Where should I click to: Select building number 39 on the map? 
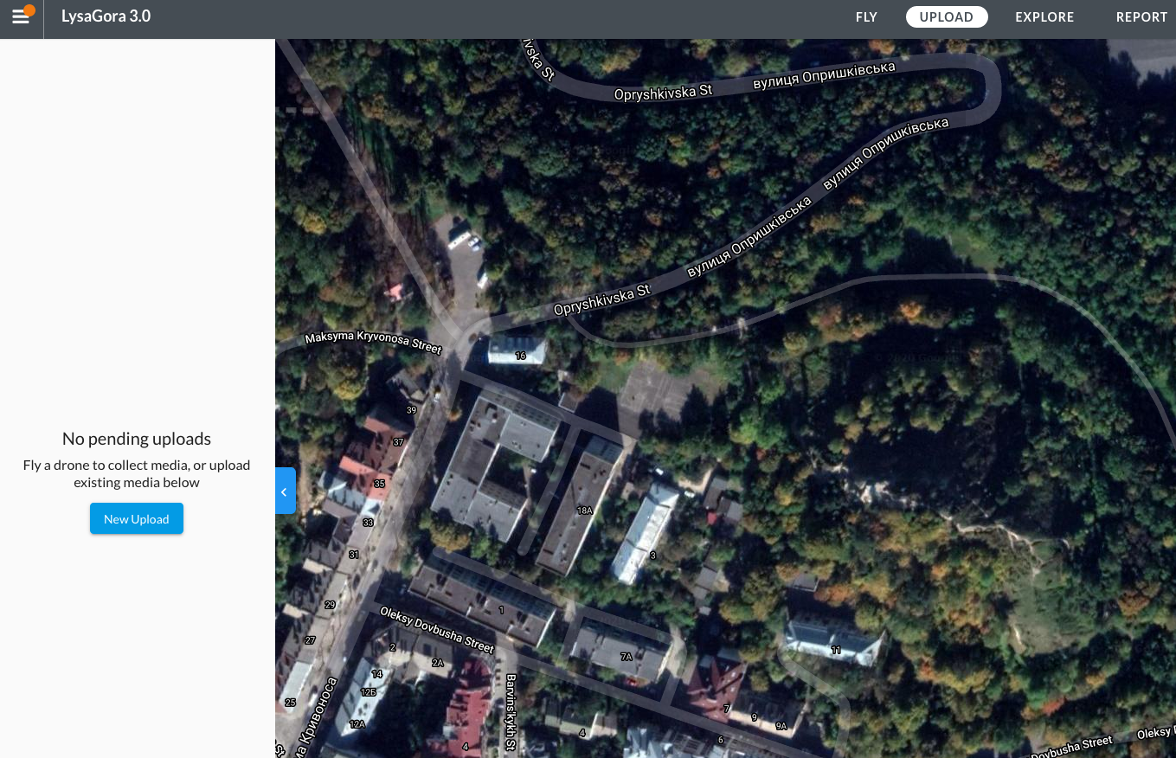411,410
